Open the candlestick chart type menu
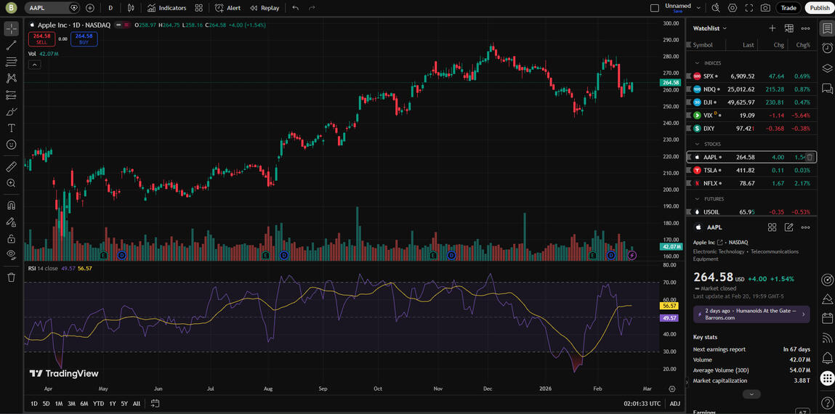 (x=131, y=8)
